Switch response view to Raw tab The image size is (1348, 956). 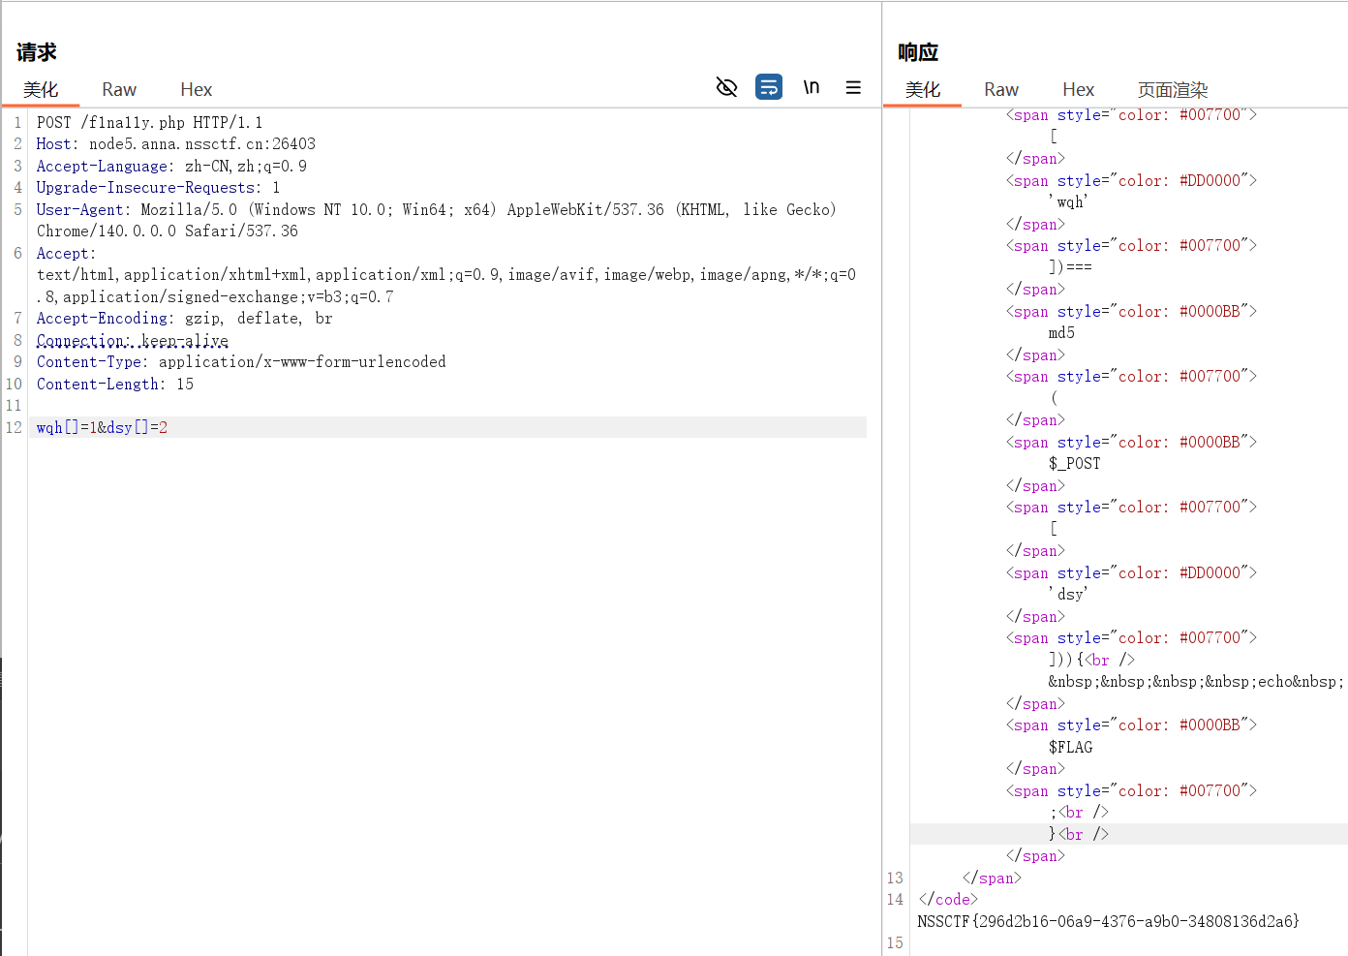click(x=1001, y=89)
